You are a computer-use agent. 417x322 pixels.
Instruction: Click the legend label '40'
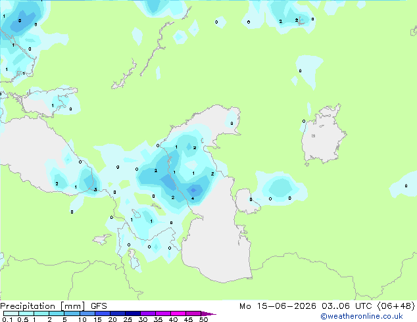(174, 319)
